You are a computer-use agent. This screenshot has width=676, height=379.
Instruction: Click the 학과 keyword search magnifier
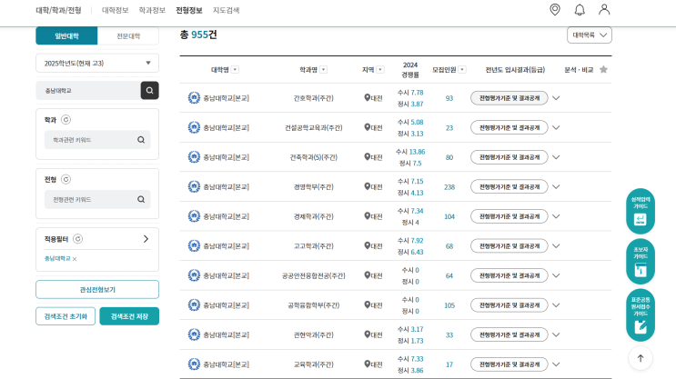click(141, 140)
